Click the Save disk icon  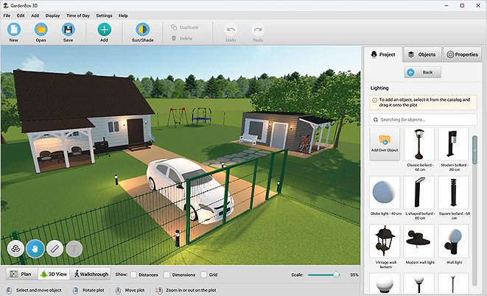[x=68, y=29]
